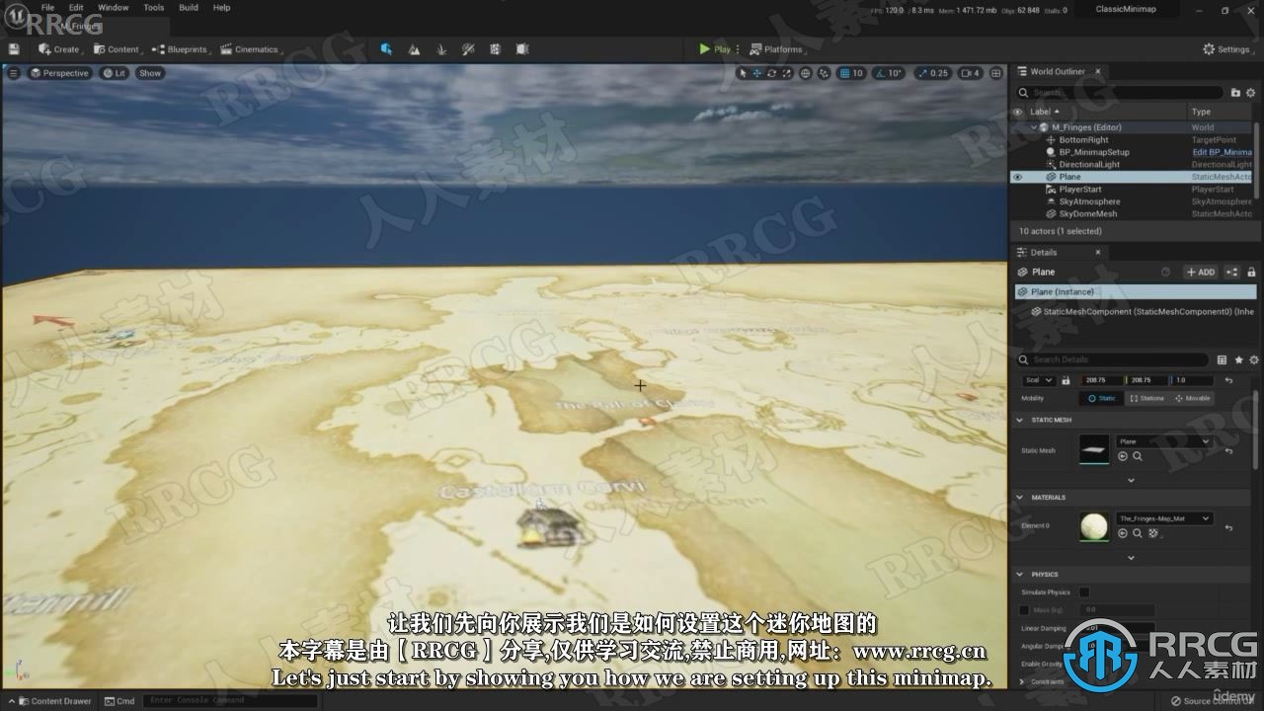
Task: Select the DirectionalLight actor row
Action: click(x=1132, y=165)
